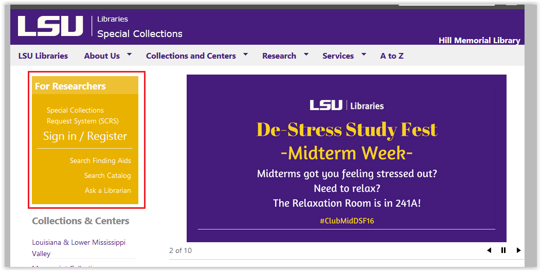
Task: Open Hill Memorial Library link
Action: 479,41
